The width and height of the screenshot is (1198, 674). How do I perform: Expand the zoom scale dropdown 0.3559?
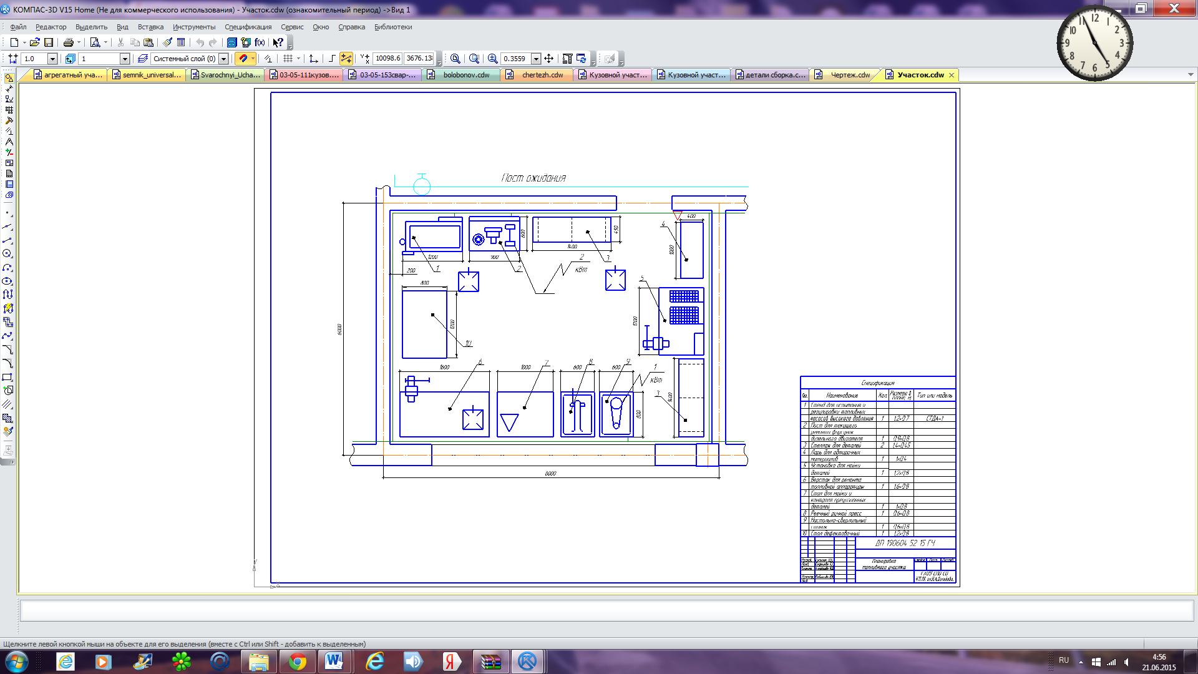coord(536,59)
